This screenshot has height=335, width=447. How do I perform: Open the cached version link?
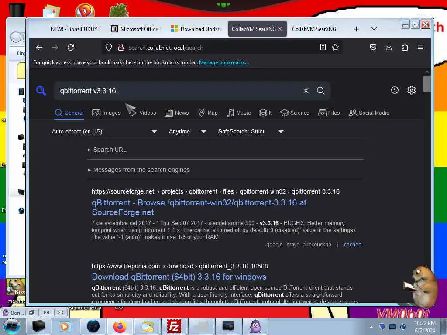(x=353, y=245)
